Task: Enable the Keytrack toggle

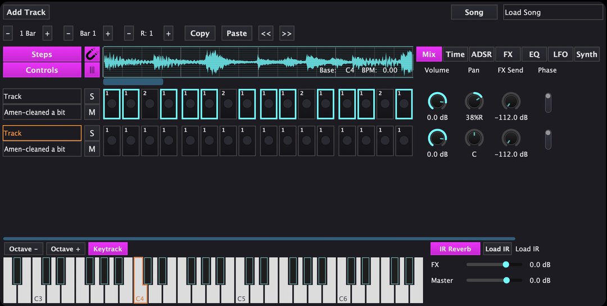Action: [108, 249]
